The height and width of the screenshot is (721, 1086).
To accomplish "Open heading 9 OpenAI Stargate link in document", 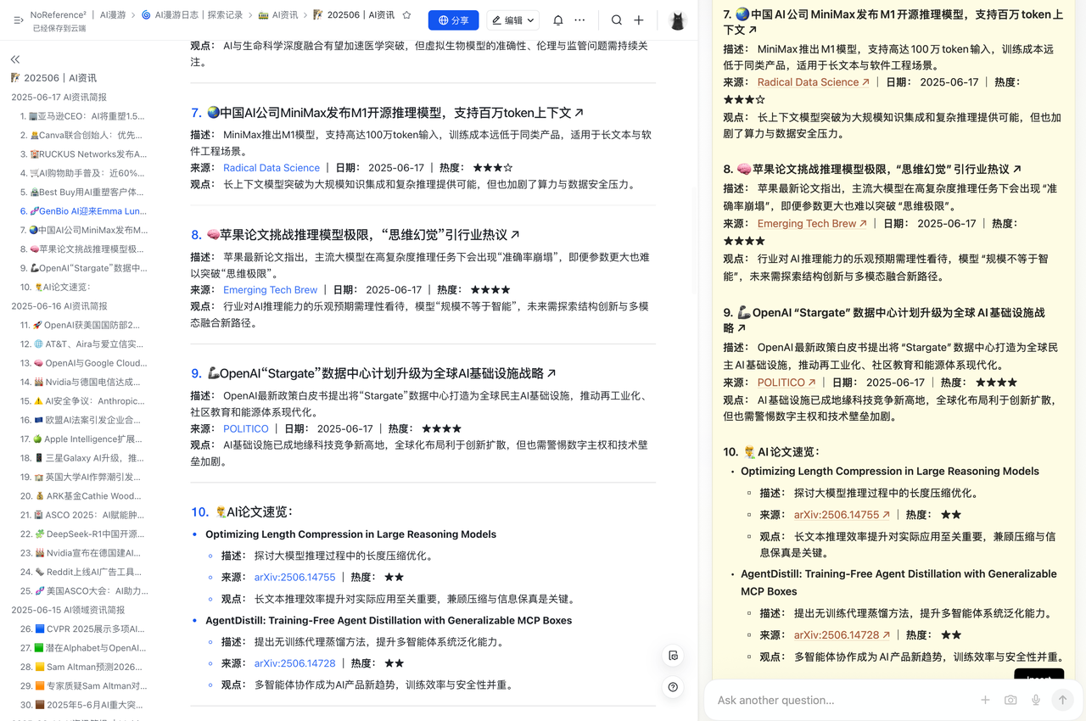I will [382, 373].
